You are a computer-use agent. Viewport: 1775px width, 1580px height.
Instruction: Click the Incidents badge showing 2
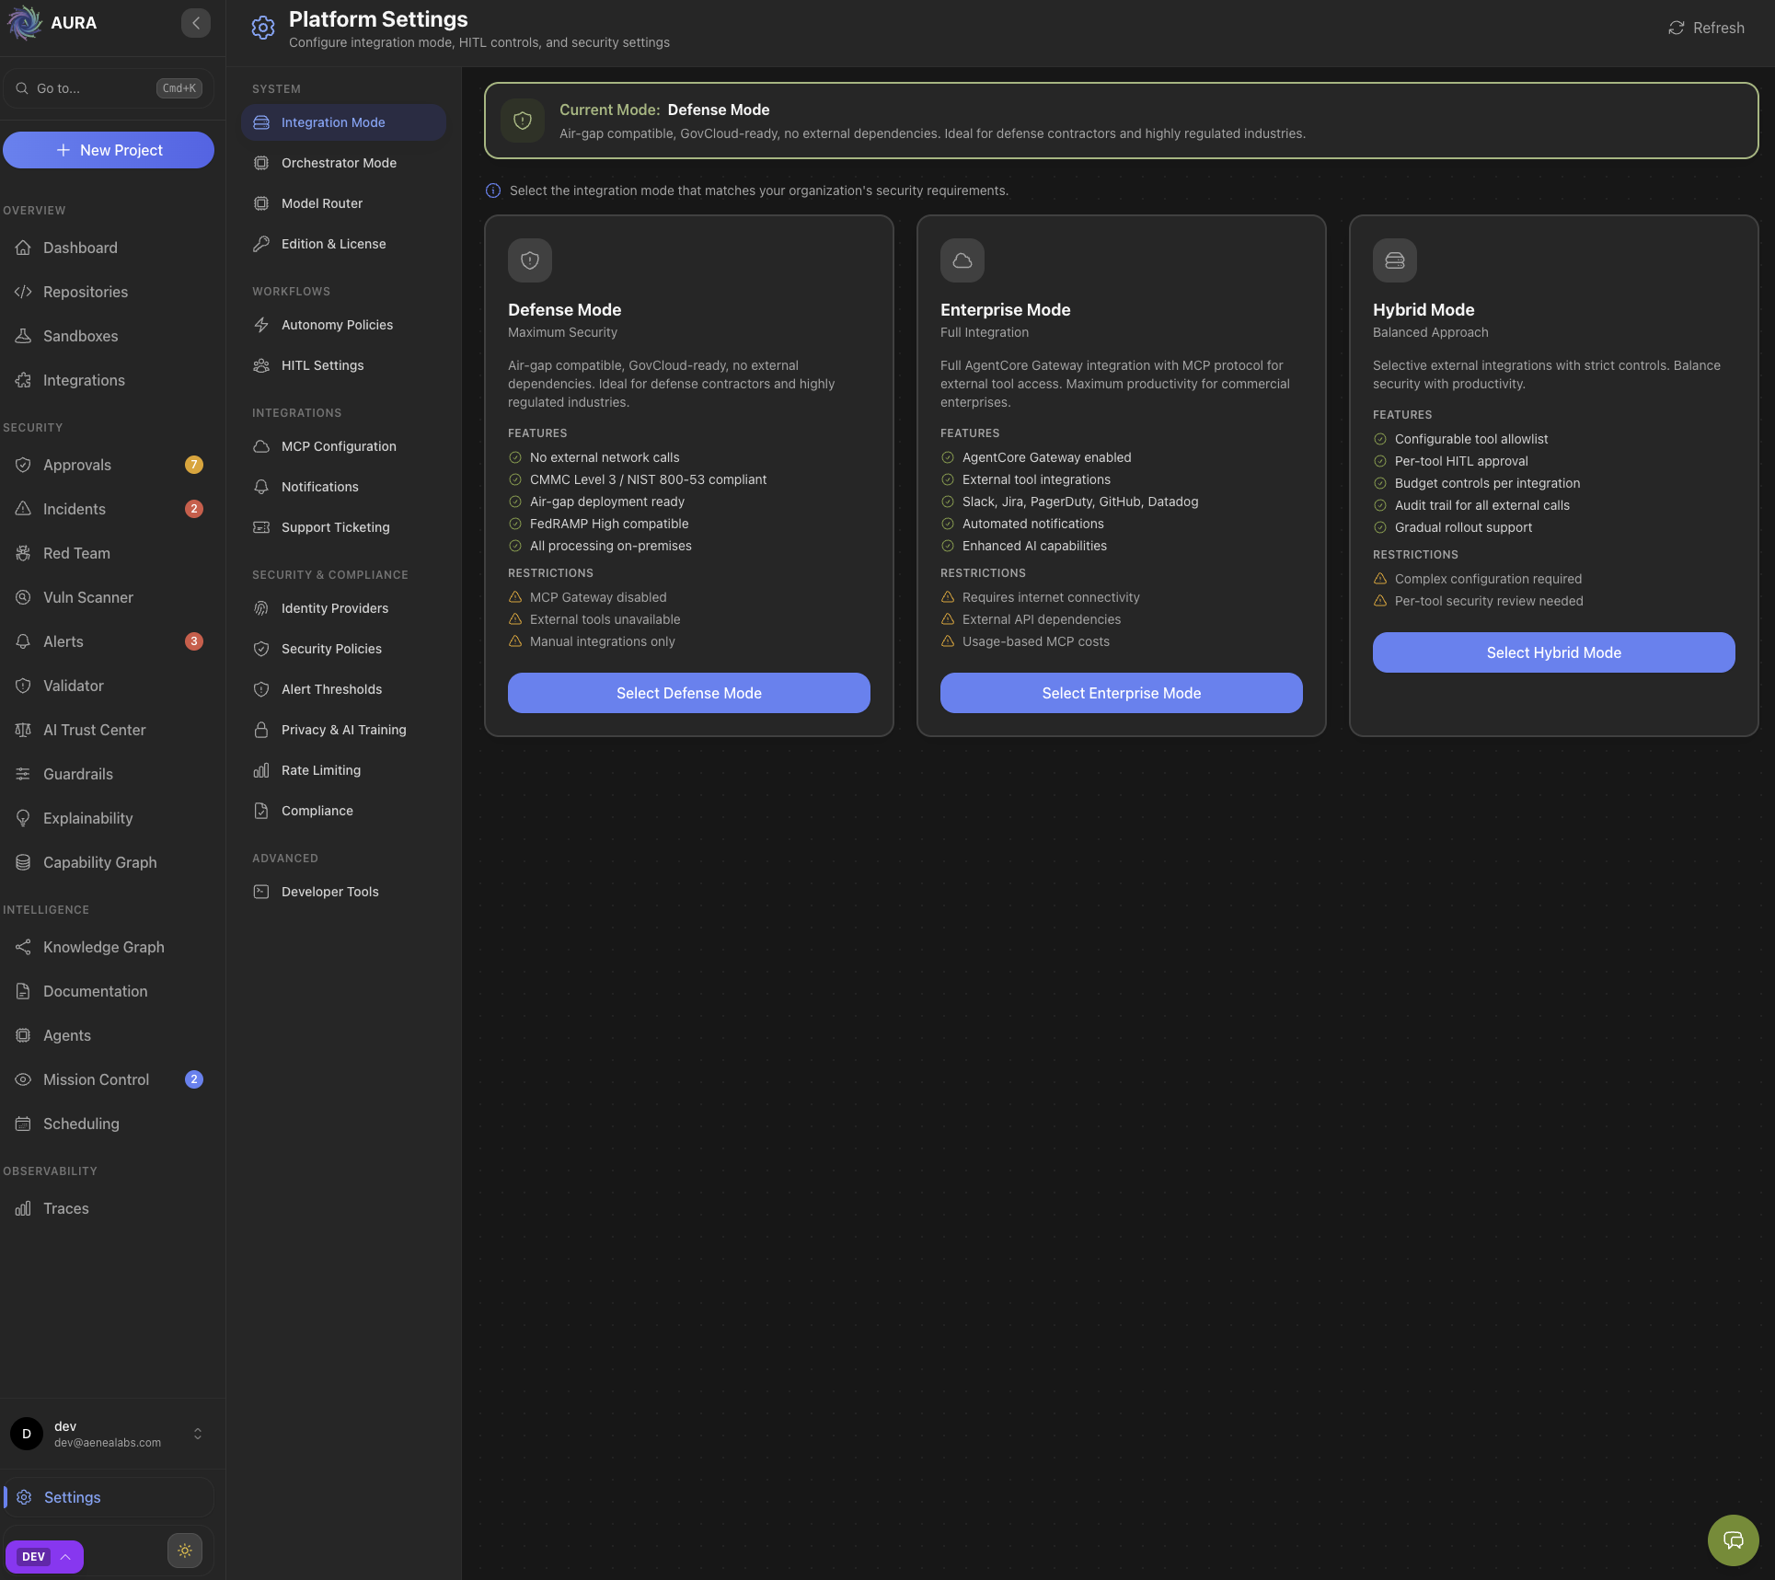tap(194, 509)
